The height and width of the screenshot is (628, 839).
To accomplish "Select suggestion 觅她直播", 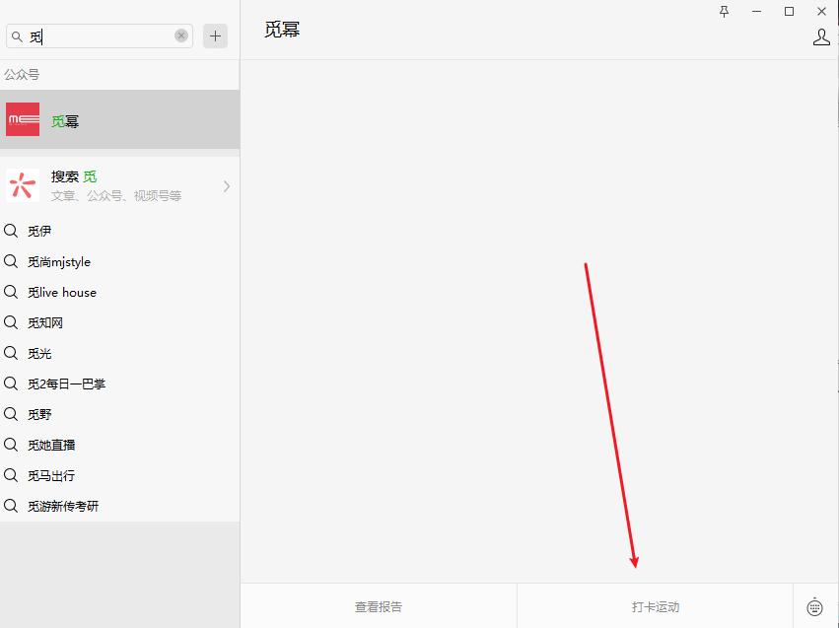I will (x=120, y=445).
